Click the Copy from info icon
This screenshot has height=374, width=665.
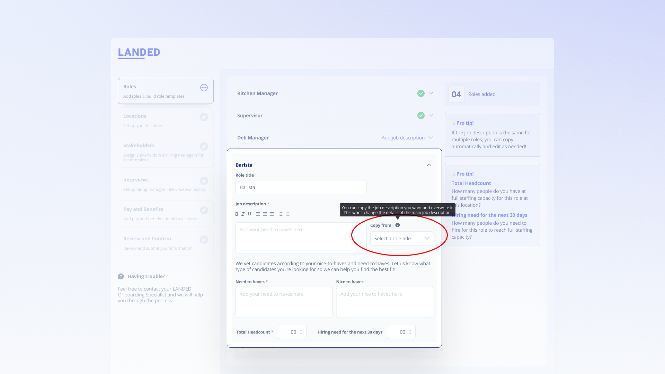[x=398, y=225]
